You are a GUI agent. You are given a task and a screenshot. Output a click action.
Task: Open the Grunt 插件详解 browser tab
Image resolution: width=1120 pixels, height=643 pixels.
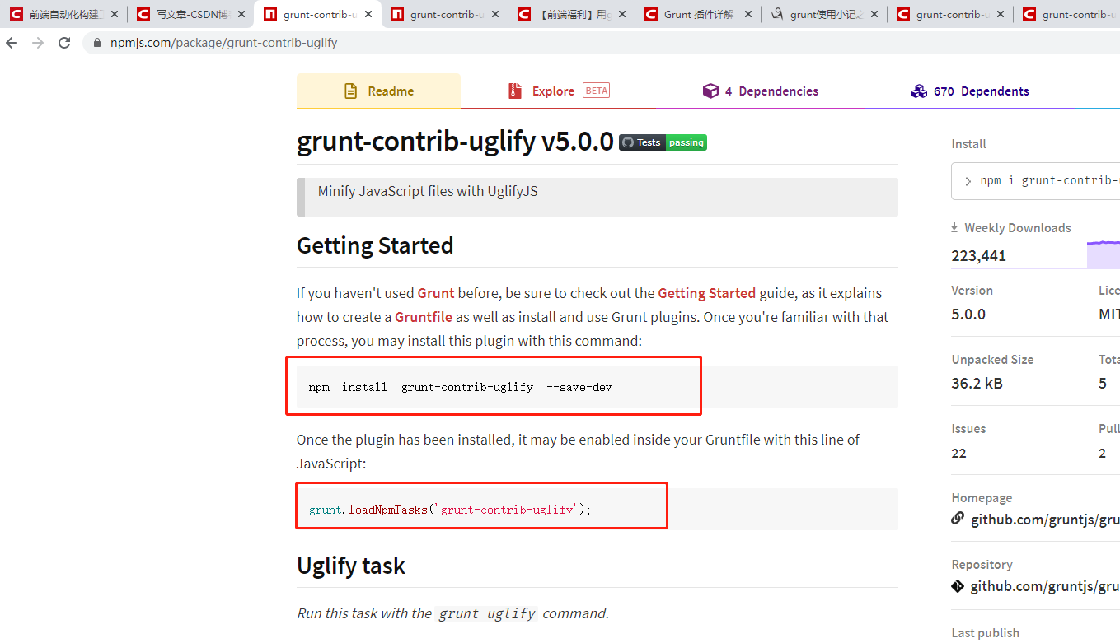[698, 14]
